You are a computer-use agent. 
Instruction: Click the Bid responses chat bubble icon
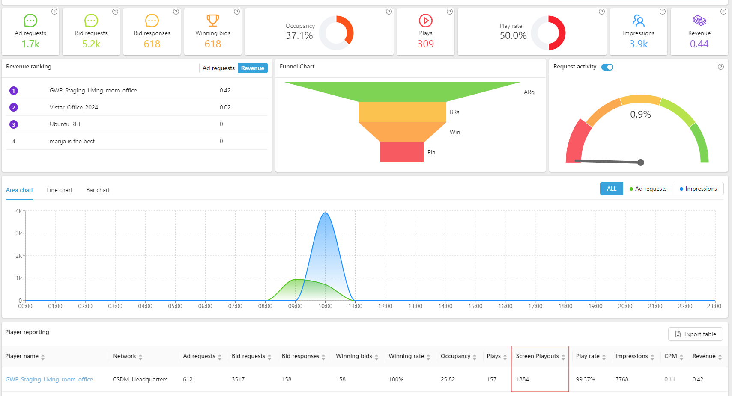tap(152, 21)
